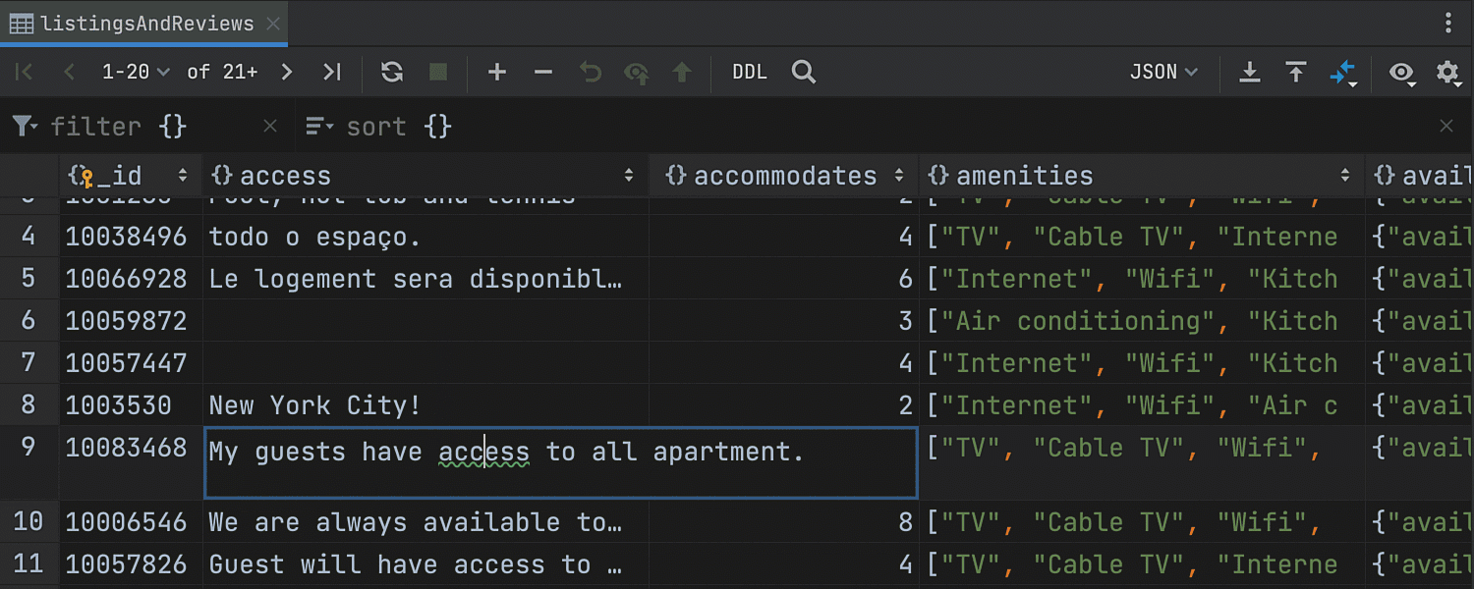Sort by the accommodates column header
This screenshot has width=1474, height=589.
pos(784,176)
